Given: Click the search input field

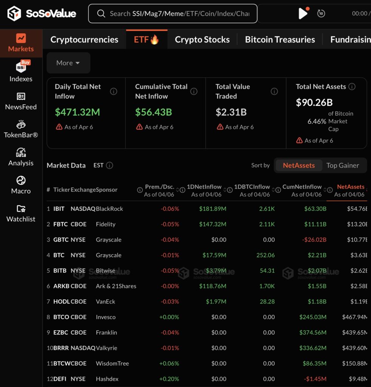Looking at the screenshot, I should pos(172,13).
